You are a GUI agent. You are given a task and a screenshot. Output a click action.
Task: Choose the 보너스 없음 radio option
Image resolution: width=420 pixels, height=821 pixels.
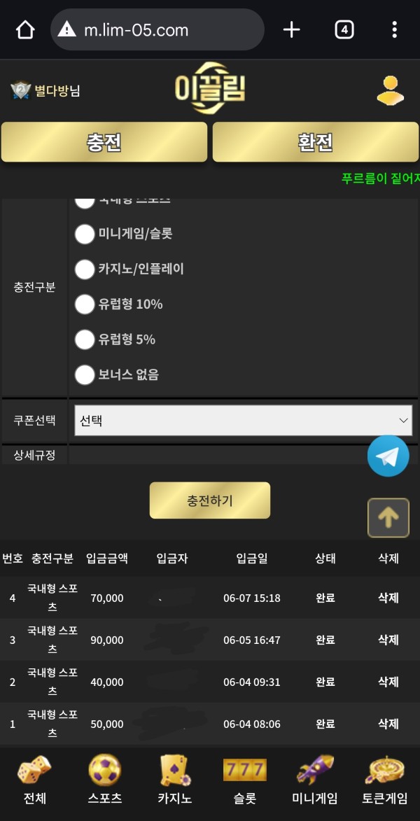tap(85, 374)
